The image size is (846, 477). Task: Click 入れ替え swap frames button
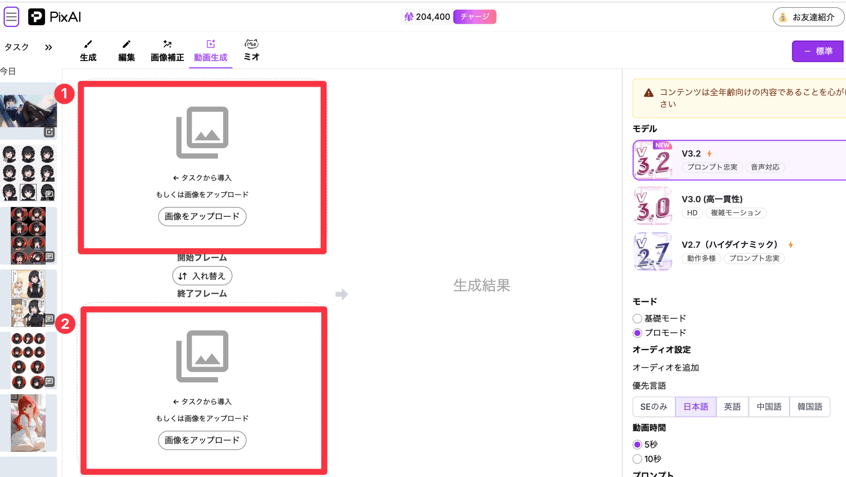point(202,276)
